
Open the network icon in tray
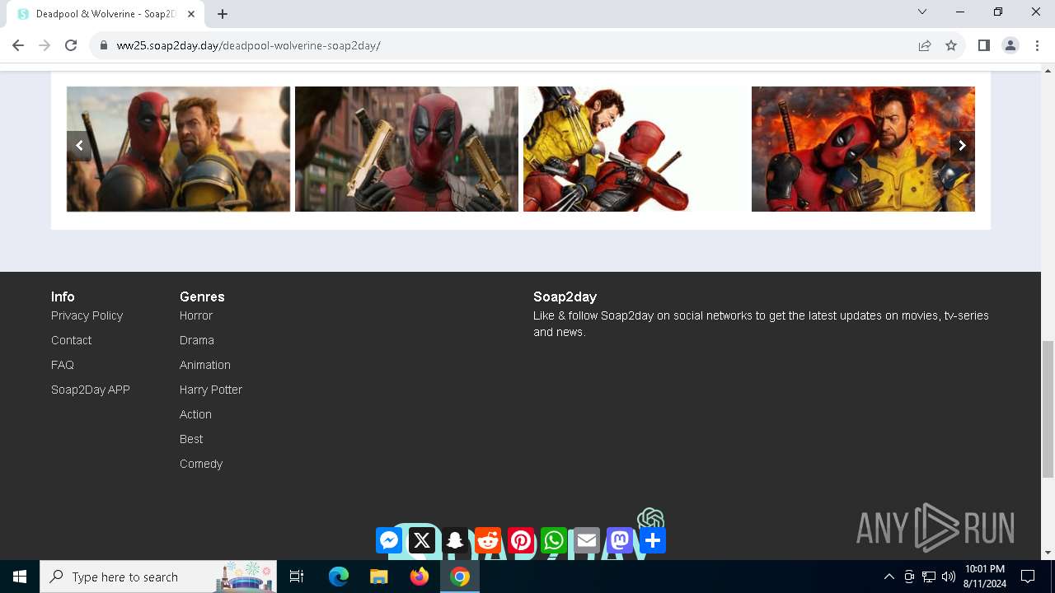tap(929, 577)
